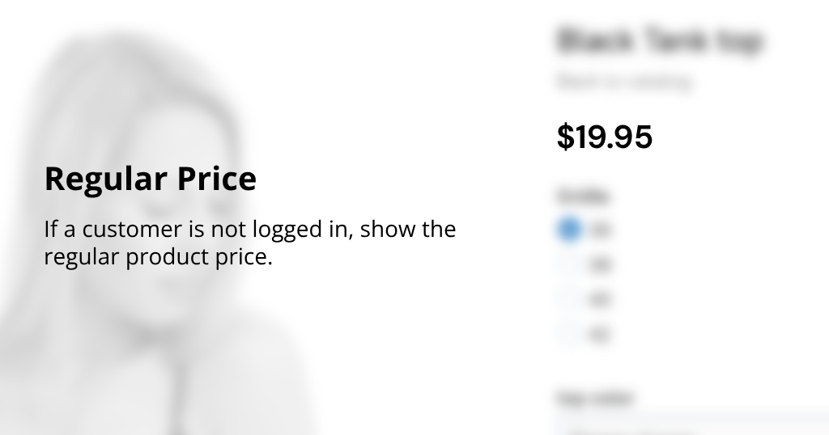
Task: Pick the third size radio option
Action: click(x=569, y=299)
